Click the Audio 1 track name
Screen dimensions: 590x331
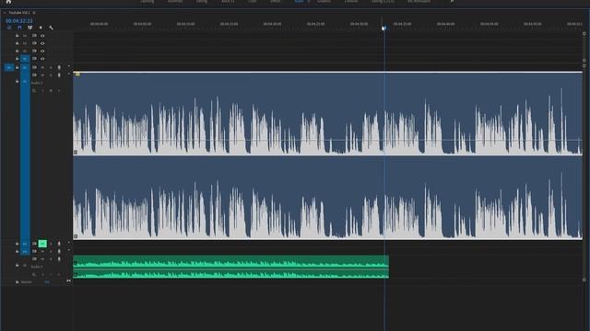37,83
